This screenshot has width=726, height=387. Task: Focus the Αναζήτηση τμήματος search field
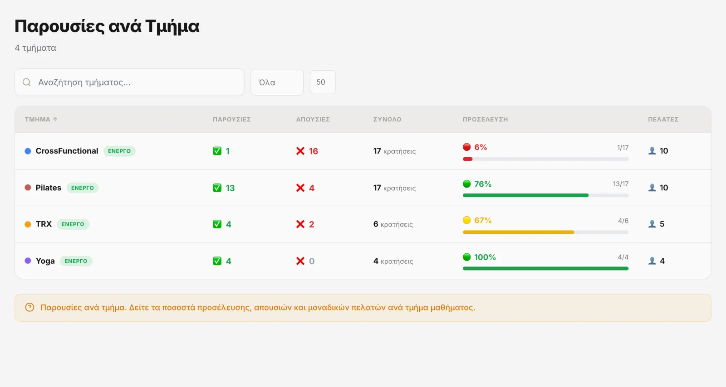point(129,82)
